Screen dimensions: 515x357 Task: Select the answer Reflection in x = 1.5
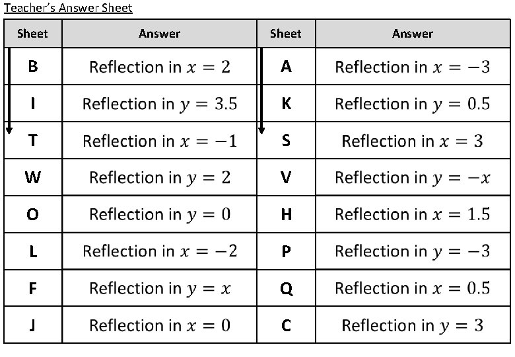click(x=413, y=214)
